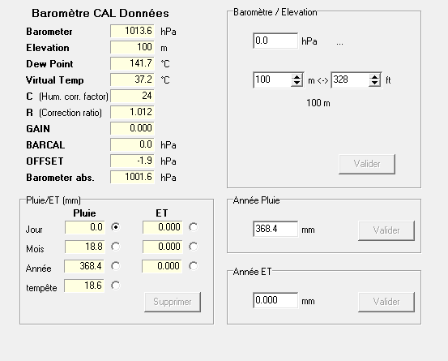Viewport: 448px width, 361px height.
Task: Click Valider in Baromètre / Elevation group
Action: (367, 164)
